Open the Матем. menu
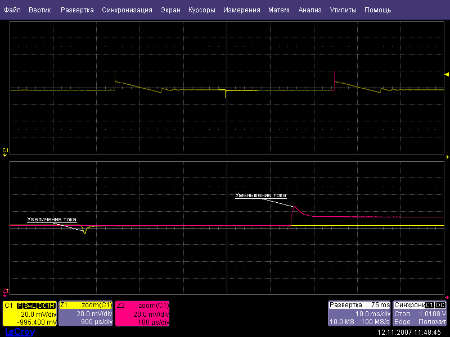The width and height of the screenshot is (450, 337). click(280, 10)
